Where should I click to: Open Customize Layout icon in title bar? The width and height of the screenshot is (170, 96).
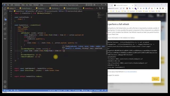pyautogui.click(x=95, y=5)
